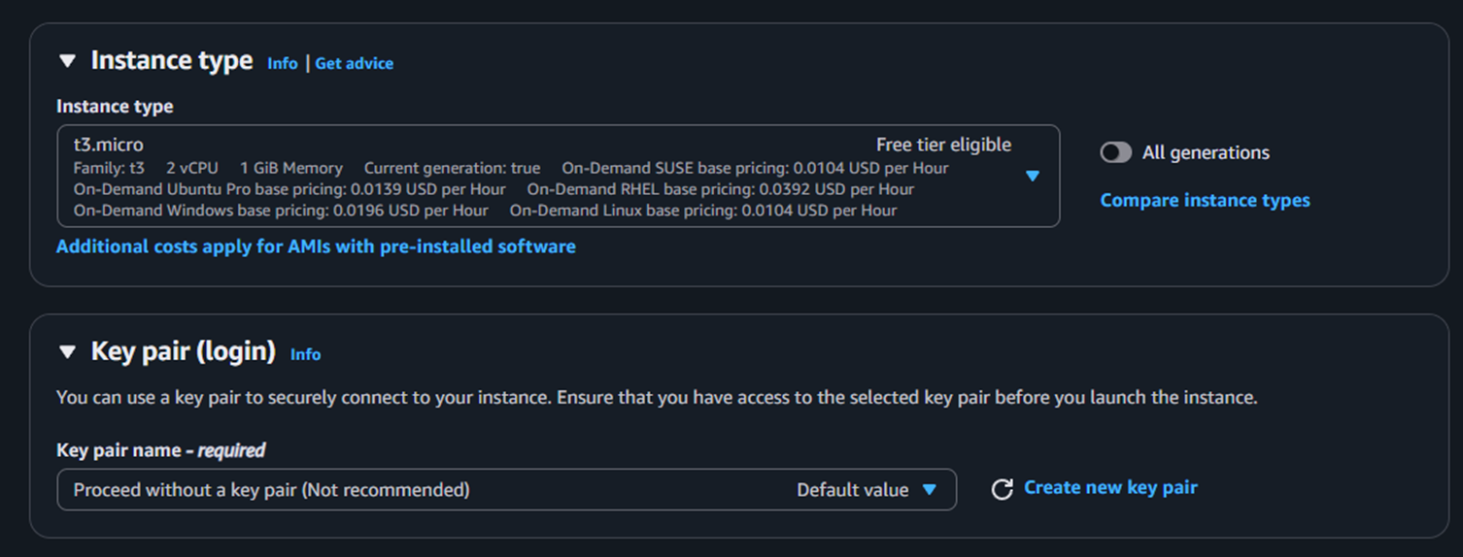The image size is (1463, 557).
Task: Toggle the All generations switch
Action: pos(1115,152)
